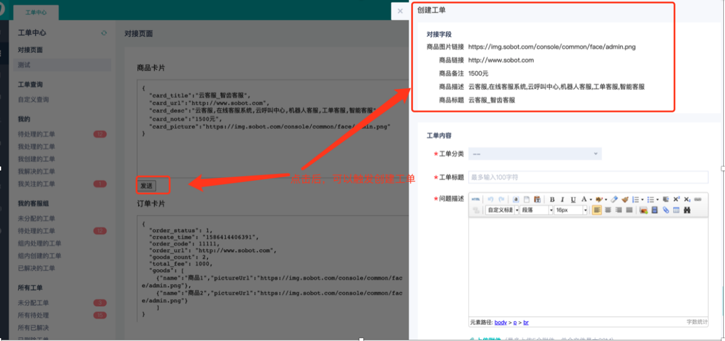725x341 pixels.
Task: Apply bold formatting in the editor
Action: point(552,199)
